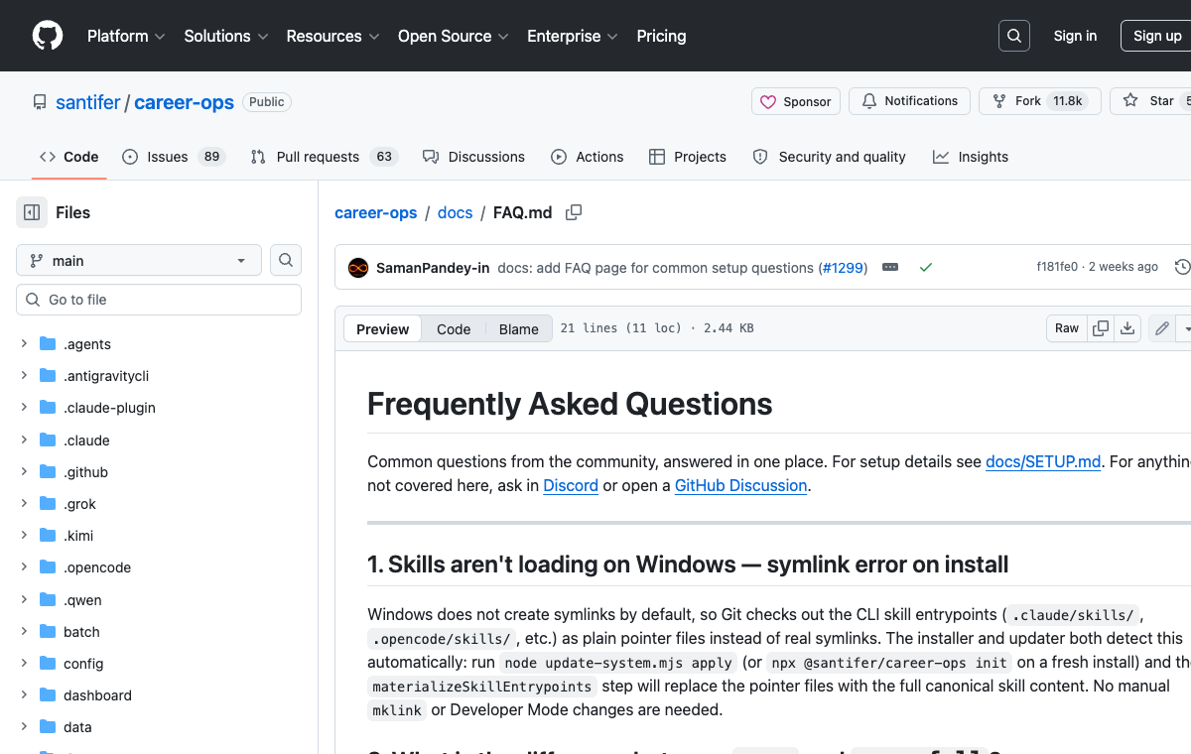
Task: Download the raw file icon
Action: point(1127,328)
